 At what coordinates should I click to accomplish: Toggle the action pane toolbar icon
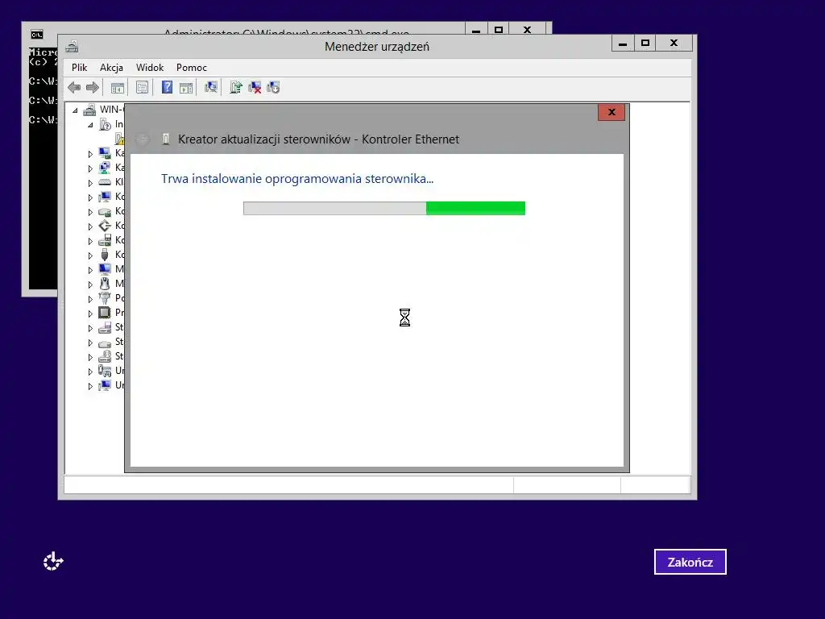[186, 87]
